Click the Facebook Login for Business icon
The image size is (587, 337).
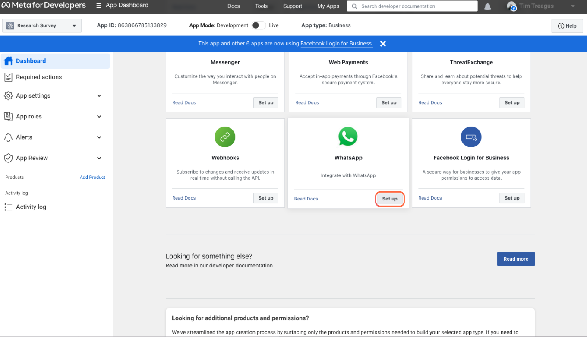pyautogui.click(x=471, y=137)
